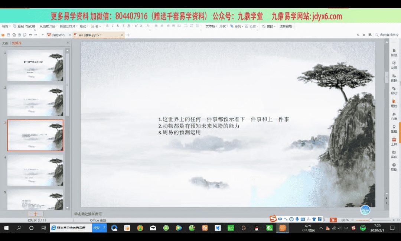Toggle italic formatting
Screen dimensions: 401x241
coord(113,26)
